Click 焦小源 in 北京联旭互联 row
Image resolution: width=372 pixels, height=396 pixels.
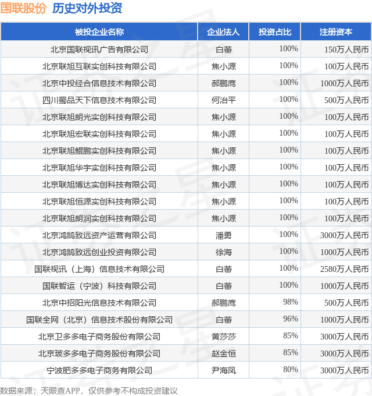224,66
